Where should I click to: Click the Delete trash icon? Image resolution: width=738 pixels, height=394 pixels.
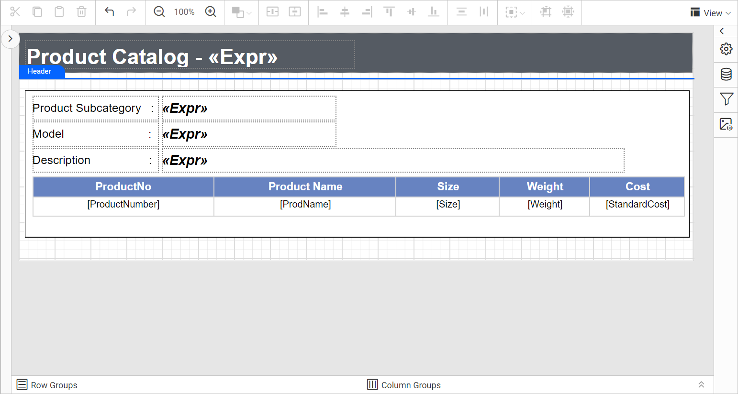click(81, 11)
